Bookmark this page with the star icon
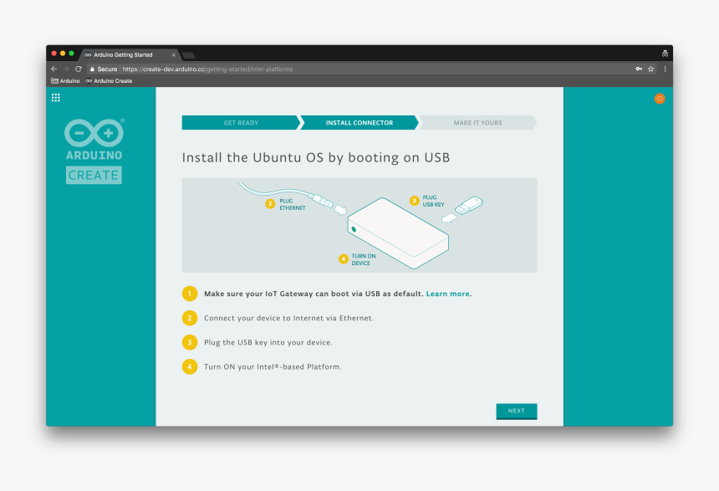The width and height of the screenshot is (719, 491). (x=650, y=69)
